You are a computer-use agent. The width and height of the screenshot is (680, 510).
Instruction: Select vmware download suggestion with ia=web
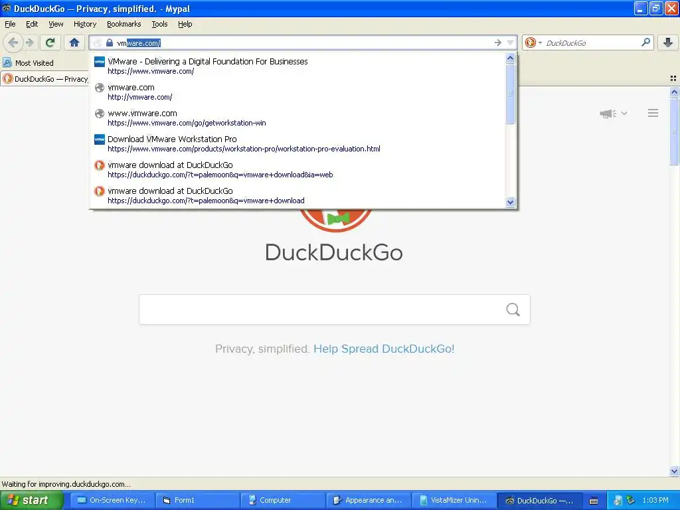(297, 169)
